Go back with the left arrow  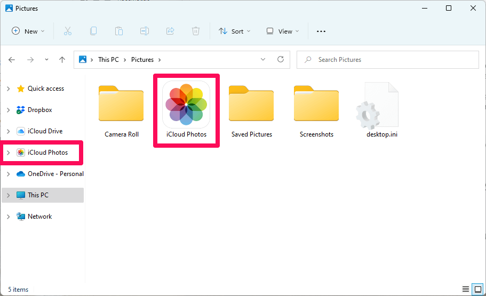12,60
